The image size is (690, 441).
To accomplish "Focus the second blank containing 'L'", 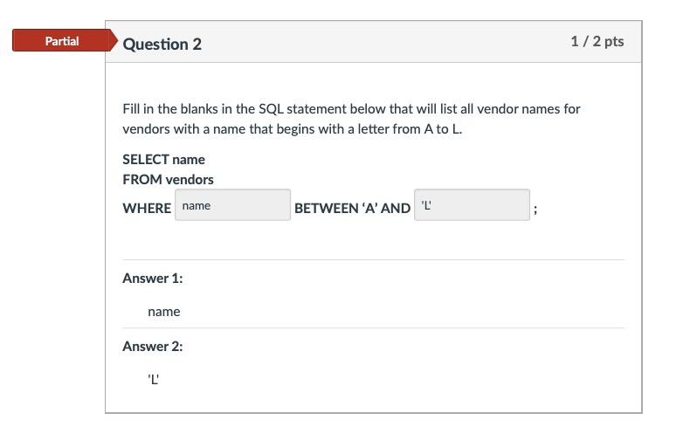I will [x=472, y=205].
